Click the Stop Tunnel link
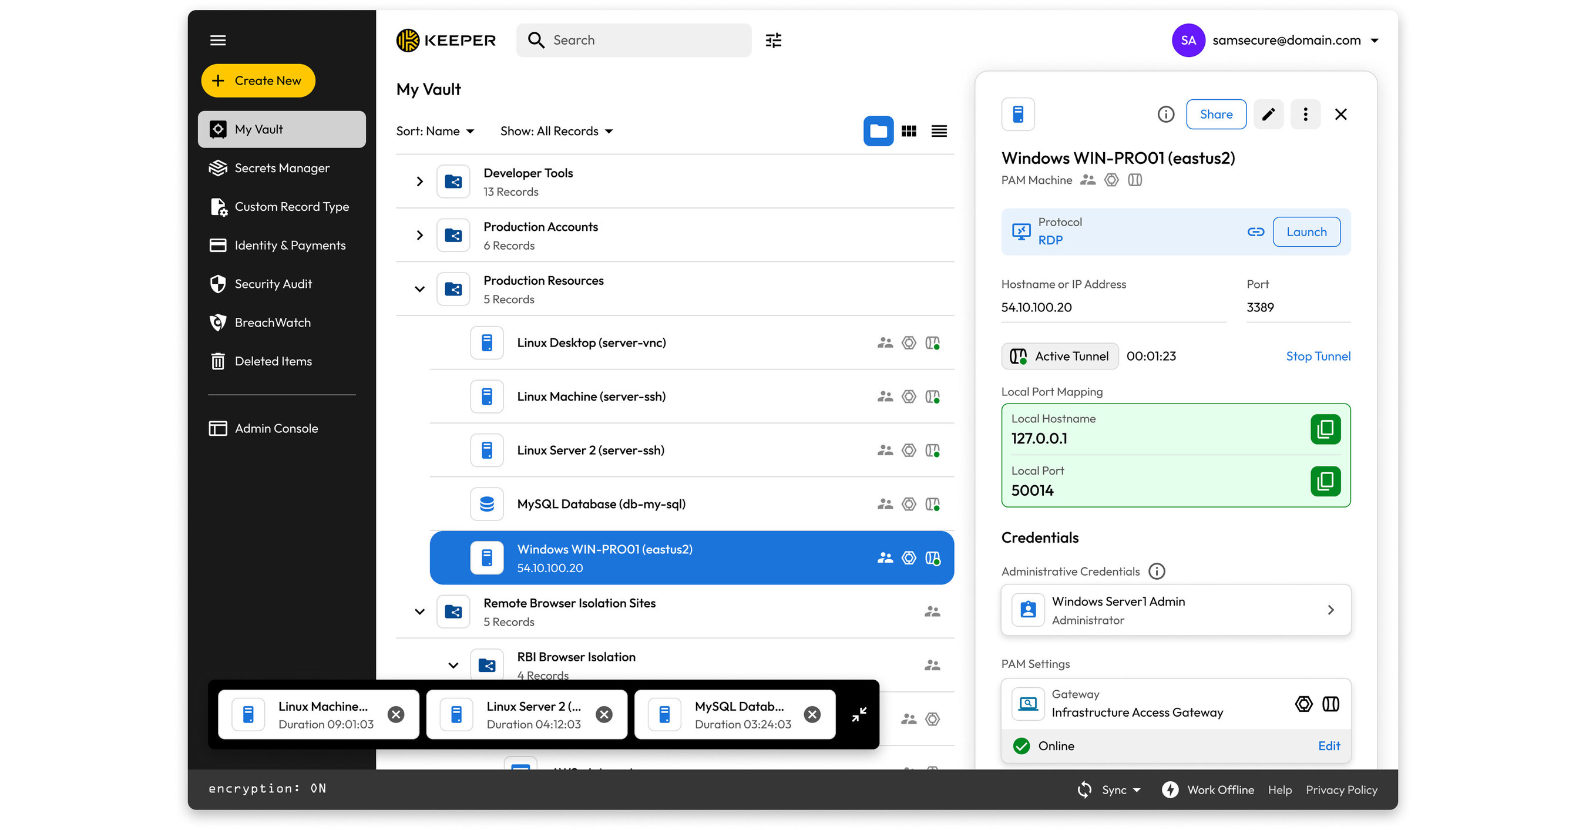Image resolution: width=1586 pixels, height=830 pixels. (x=1318, y=356)
